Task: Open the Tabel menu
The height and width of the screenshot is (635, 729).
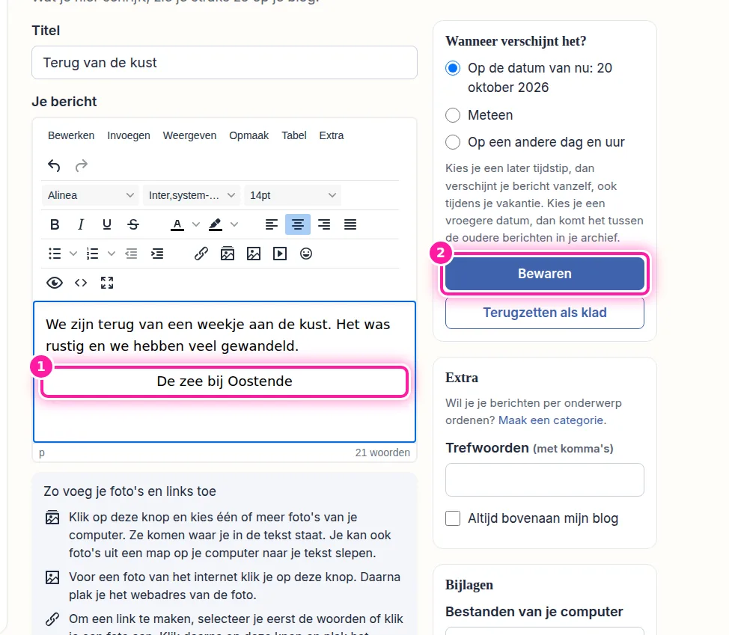Action: point(294,135)
